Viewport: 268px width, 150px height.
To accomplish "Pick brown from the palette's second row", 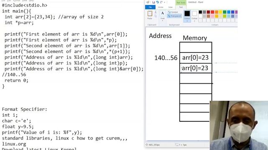I will coord(209,16).
